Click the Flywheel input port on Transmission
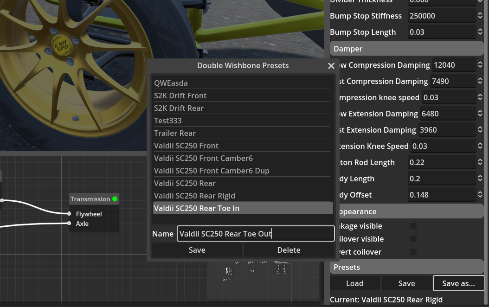This screenshot has height=307, width=489. tap(69, 213)
